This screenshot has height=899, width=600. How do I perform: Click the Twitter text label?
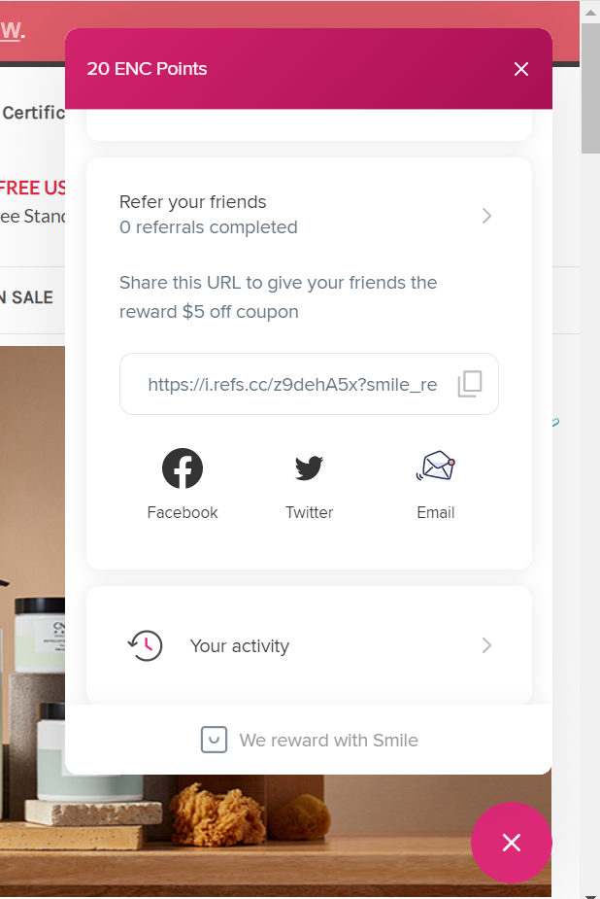309,513
